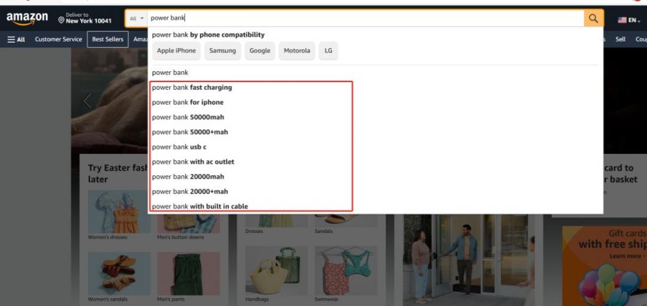Open the Sell link in nav bar

(620, 39)
